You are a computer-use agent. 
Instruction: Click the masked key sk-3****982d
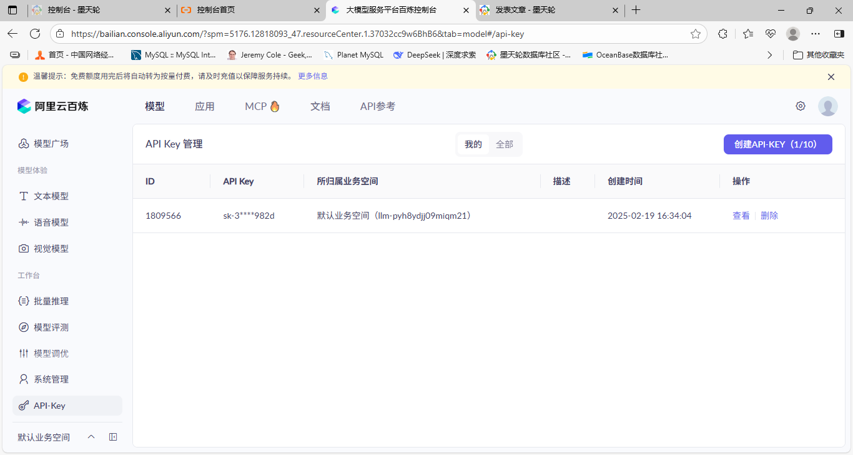point(249,216)
